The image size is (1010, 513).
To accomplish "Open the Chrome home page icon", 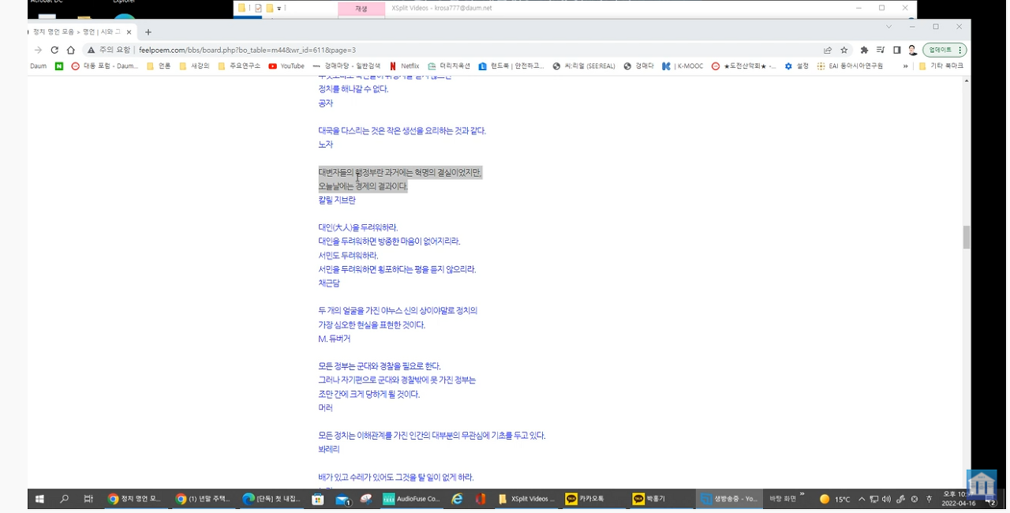I will pyautogui.click(x=70, y=50).
